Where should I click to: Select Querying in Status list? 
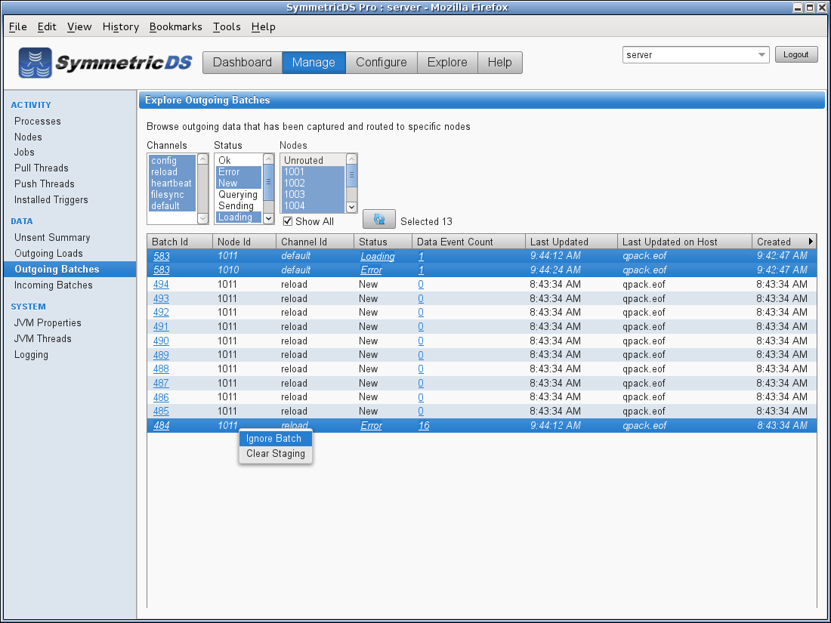237,195
